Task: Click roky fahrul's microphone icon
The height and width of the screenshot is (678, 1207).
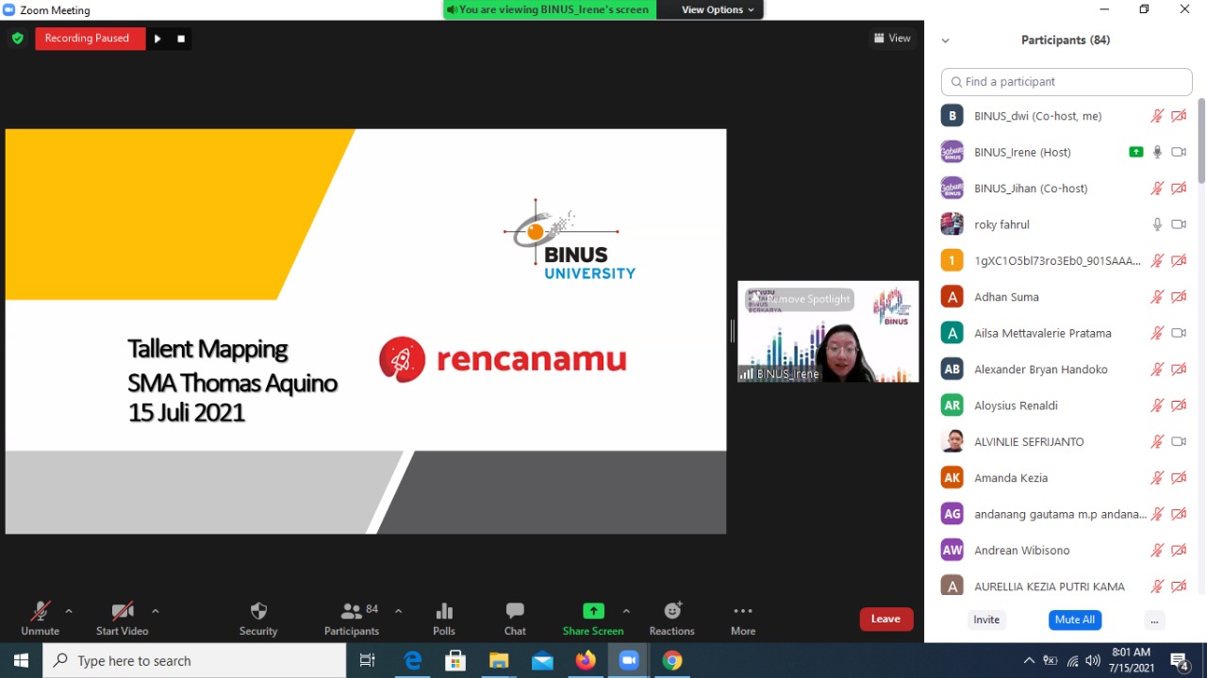Action: pyautogui.click(x=1157, y=224)
